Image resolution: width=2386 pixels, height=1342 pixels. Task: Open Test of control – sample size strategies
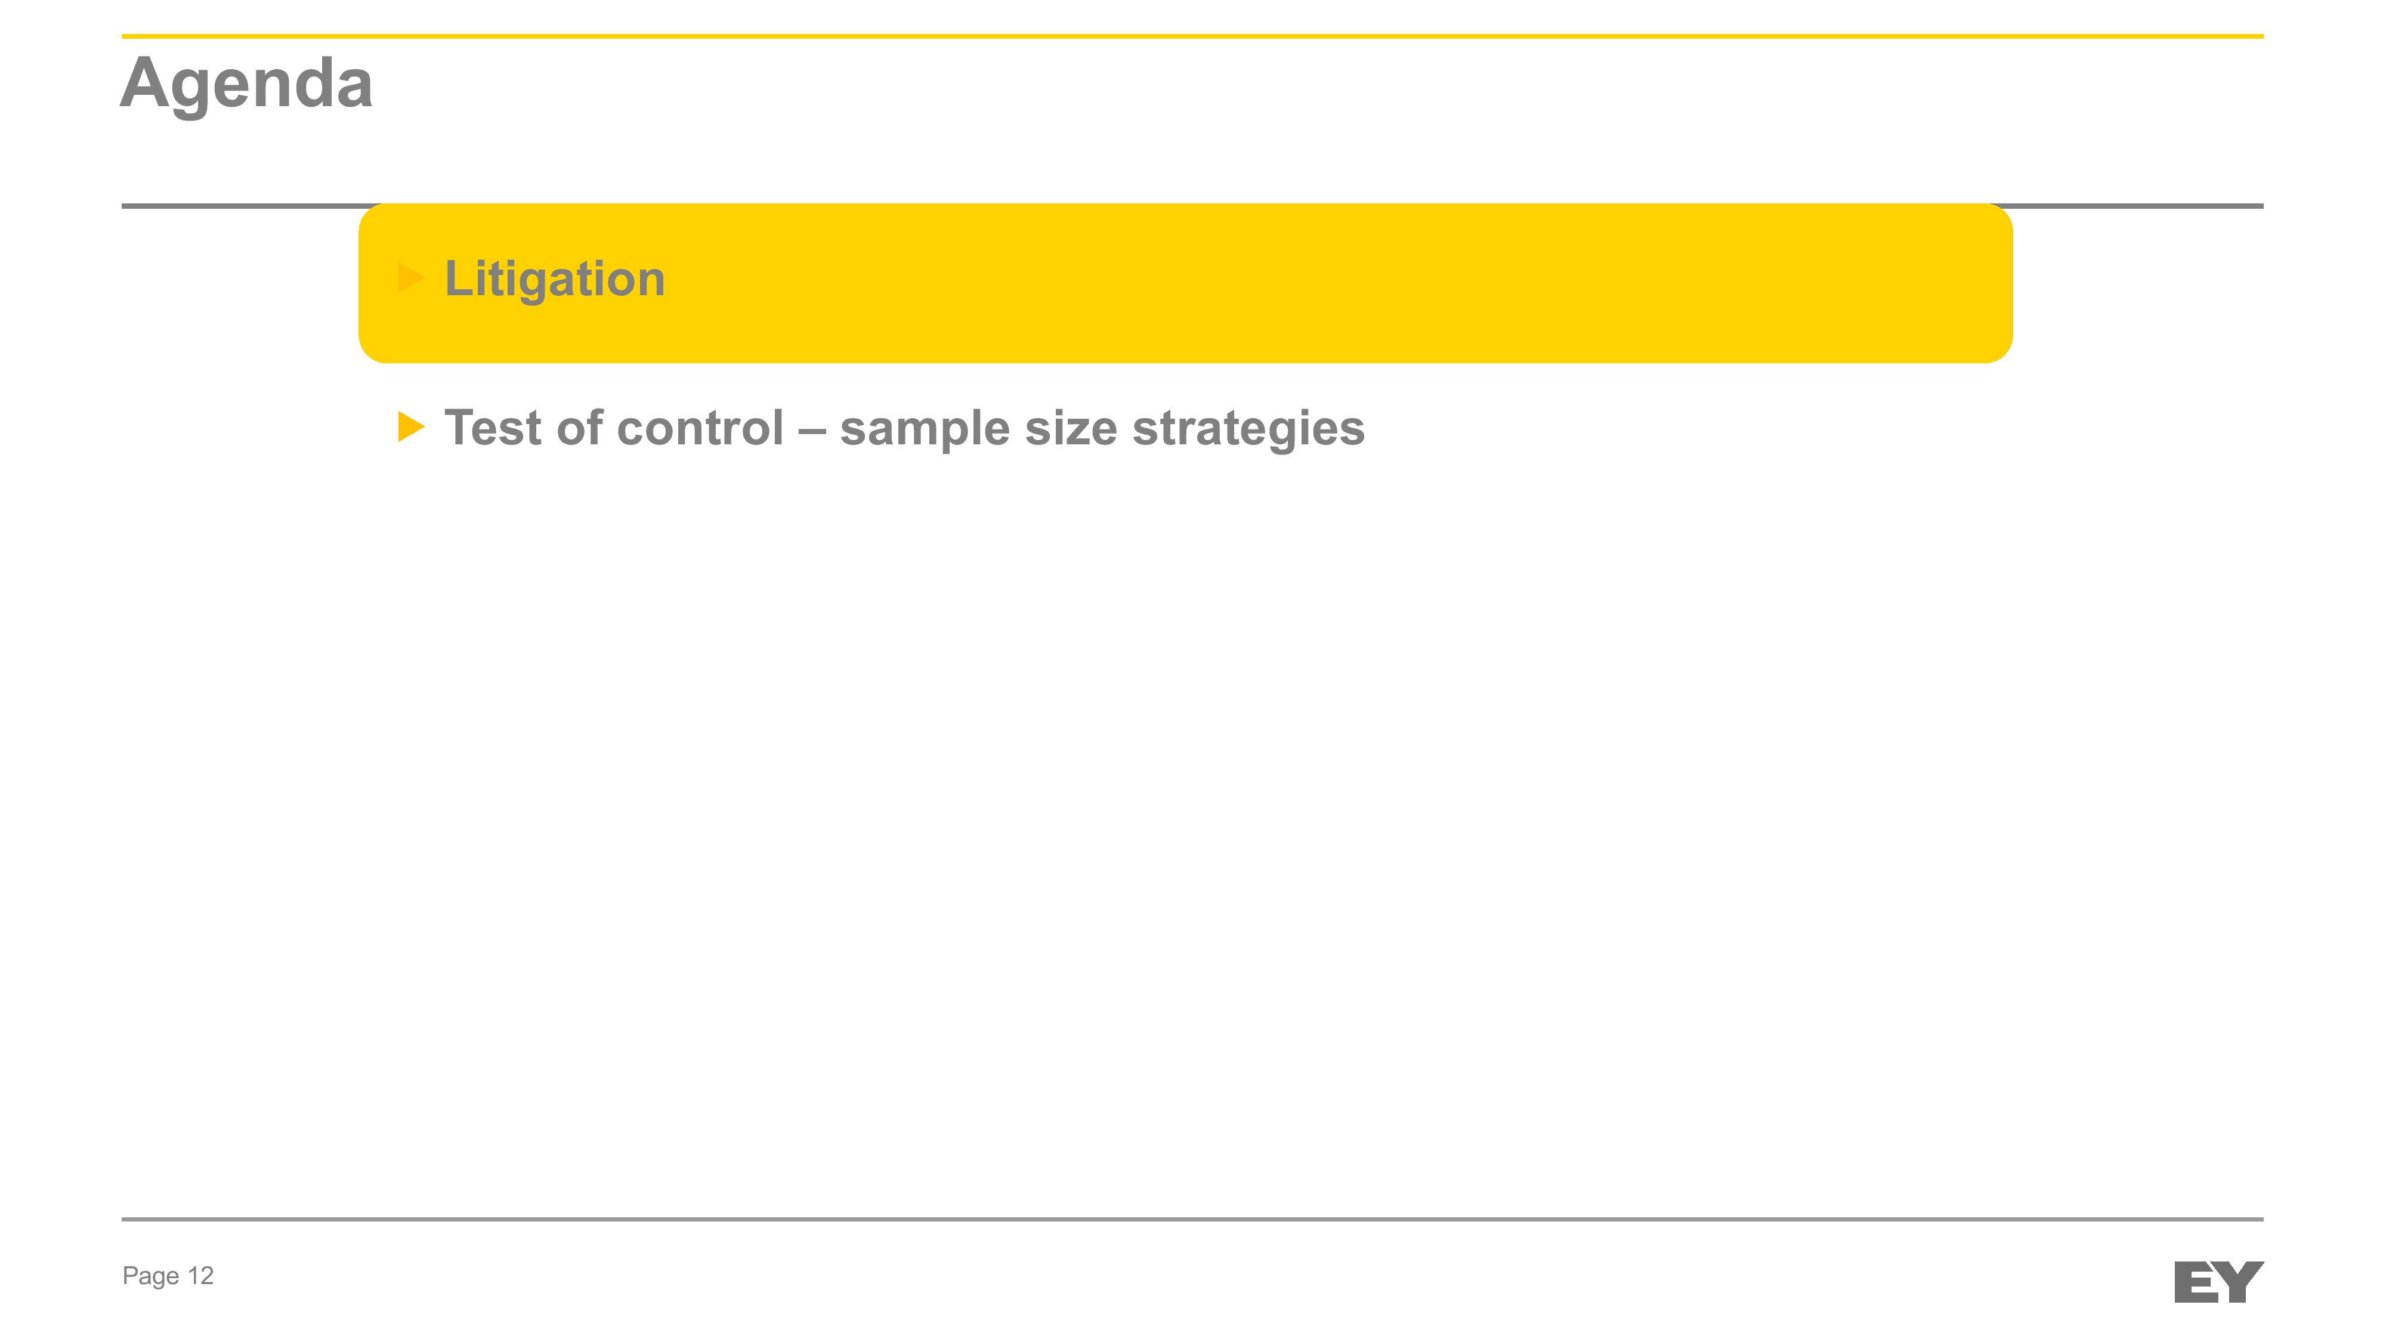click(x=904, y=428)
